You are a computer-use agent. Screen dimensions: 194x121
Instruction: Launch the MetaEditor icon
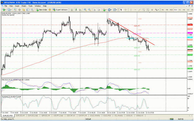pos(50,10)
